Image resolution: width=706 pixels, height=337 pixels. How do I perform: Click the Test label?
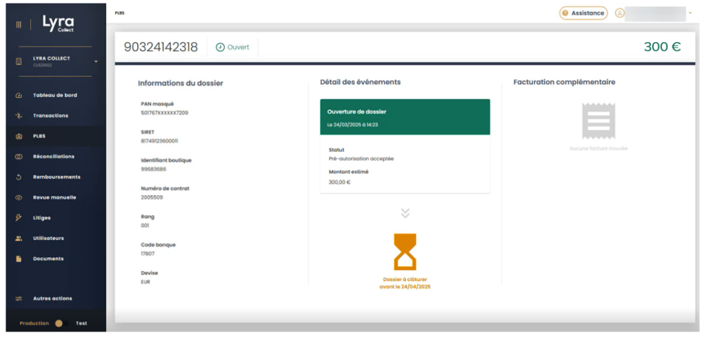click(81, 323)
